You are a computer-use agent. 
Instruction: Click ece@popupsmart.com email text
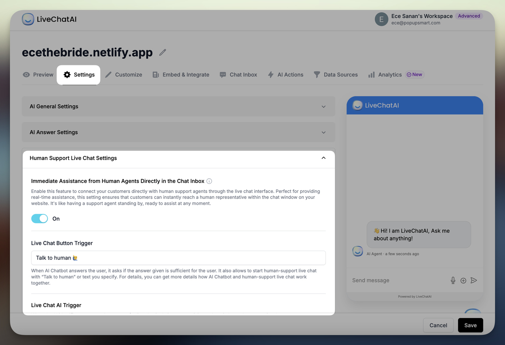click(x=416, y=23)
